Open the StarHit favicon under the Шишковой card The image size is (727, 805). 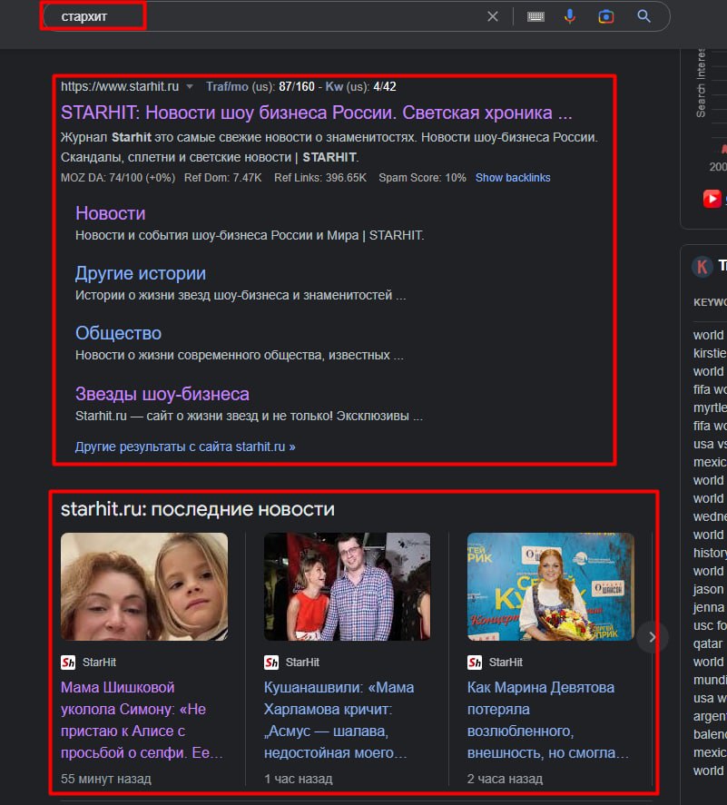(x=68, y=663)
